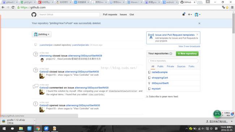Click the opened-issue icon beside CaliosD opened
Image resolution: width=235 pixels, height=132 pixels.
35,104
